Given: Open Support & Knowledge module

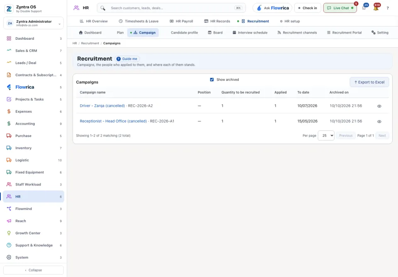Looking at the screenshot, I should point(34,245).
